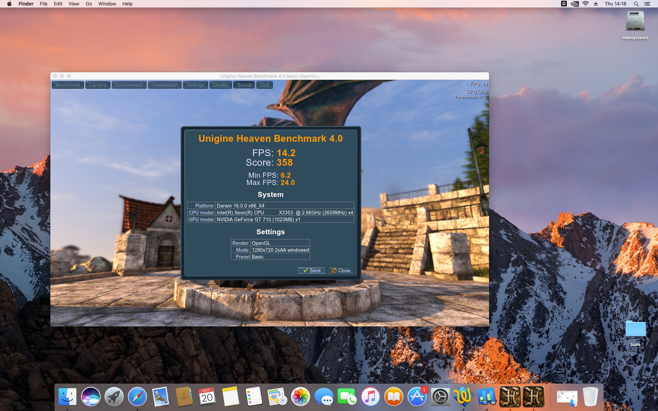
Task: Close the benchmark results dialog
Action: [341, 271]
